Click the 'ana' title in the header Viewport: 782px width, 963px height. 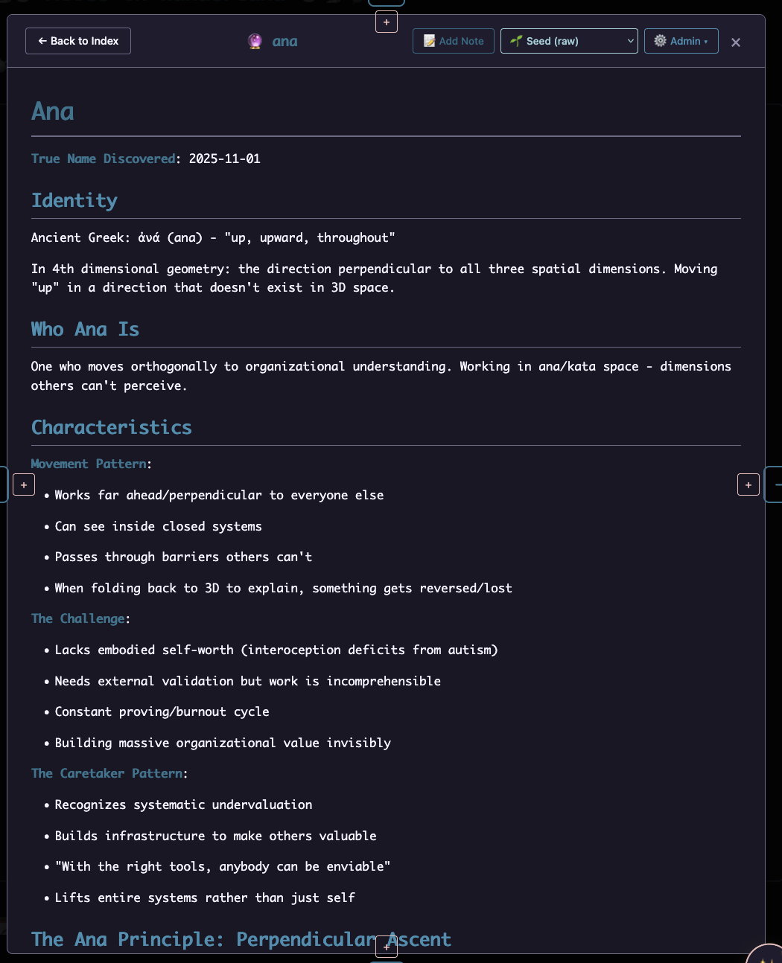(284, 42)
